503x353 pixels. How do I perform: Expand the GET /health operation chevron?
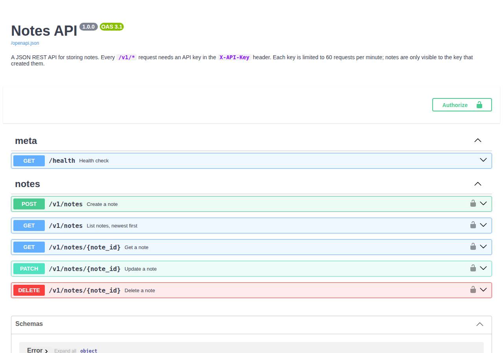(x=483, y=160)
